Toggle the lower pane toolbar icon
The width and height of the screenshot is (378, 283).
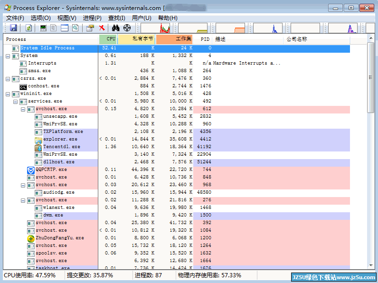[65, 28]
